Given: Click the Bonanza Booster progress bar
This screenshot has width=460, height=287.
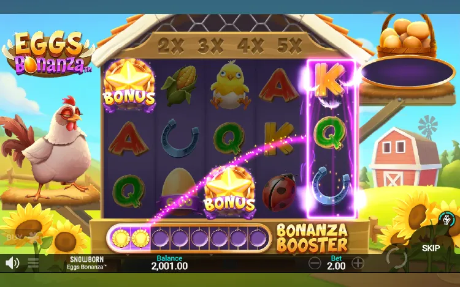Looking at the screenshot, I should coord(189,237).
